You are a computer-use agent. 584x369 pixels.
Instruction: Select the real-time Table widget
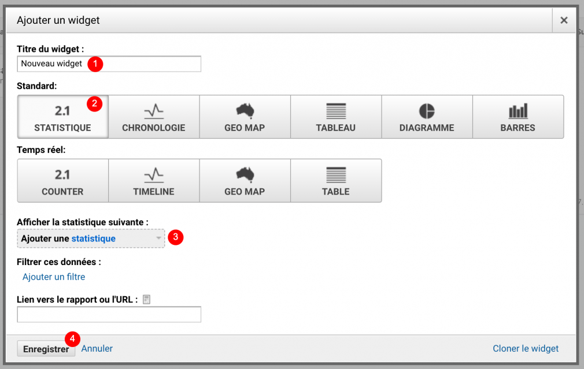[x=336, y=181]
